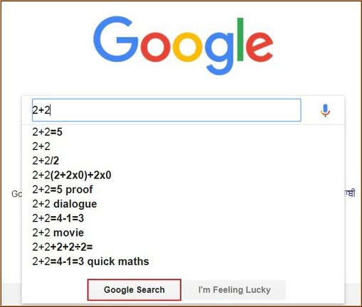Screen dimensions: 362x307
Task: Click the cut-off text left of suggestions
Action: [16, 194]
